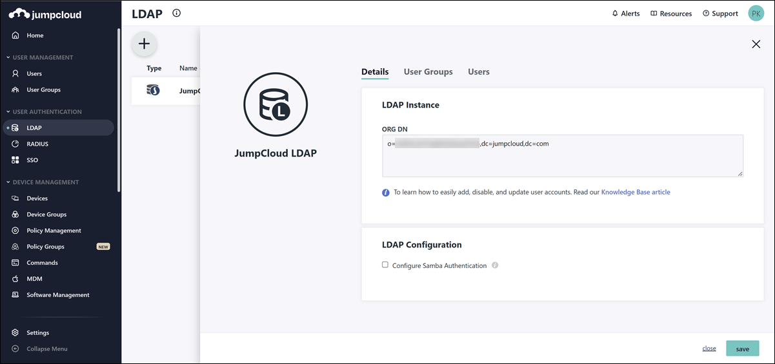775x364 pixels.
Task: Click the Resources book icon
Action: pyautogui.click(x=654, y=14)
